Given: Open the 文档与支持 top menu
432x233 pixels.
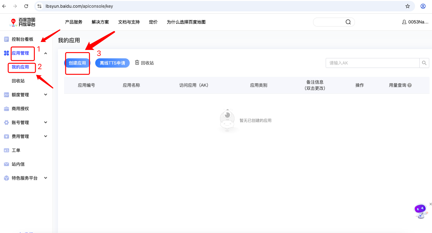Looking at the screenshot, I should (x=129, y=22).
